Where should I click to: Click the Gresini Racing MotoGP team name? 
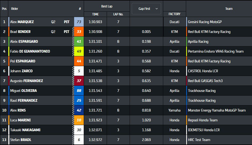pos(205,22)
